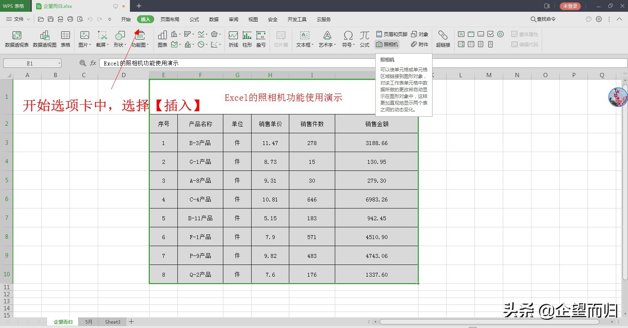Click the 形状 shapes icon
The image size is (628, 328).
tap(120, 36)
